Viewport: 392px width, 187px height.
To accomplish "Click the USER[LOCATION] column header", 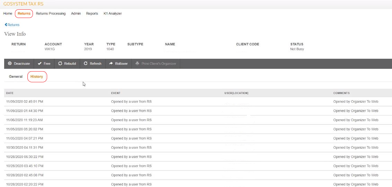I will [x=236, y=93].
